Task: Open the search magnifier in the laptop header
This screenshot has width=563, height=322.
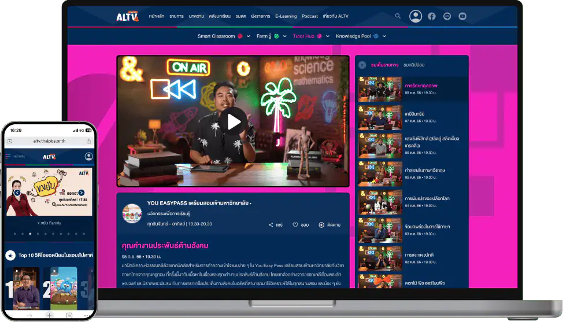Action: point(398,16)
